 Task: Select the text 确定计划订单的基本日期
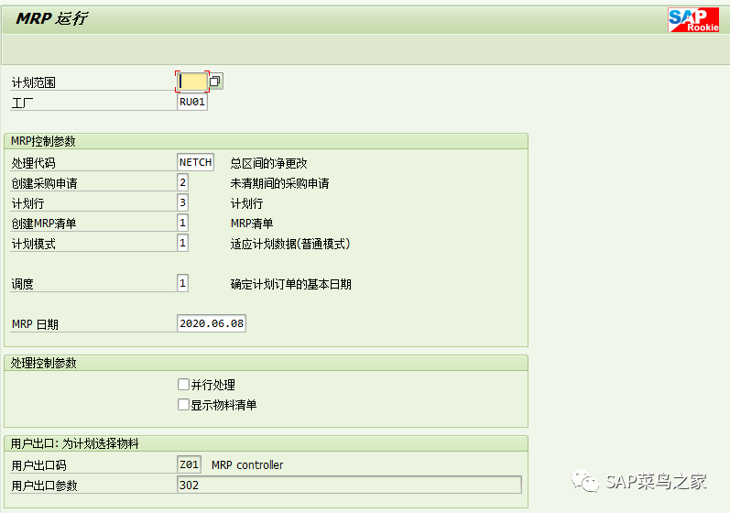click(291, 284)
